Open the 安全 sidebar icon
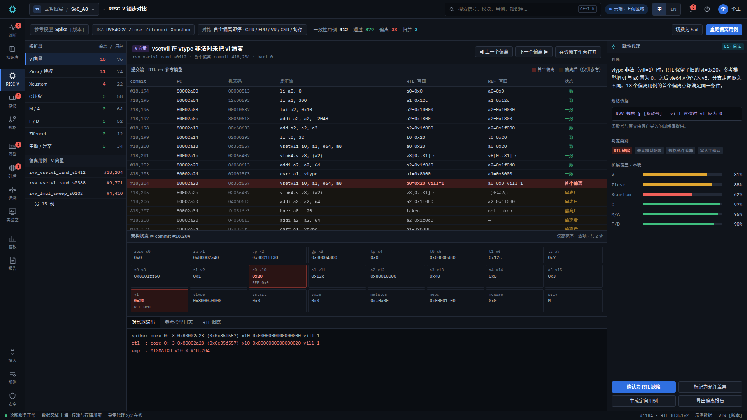747x420 pixels. (x=12, y=399)
